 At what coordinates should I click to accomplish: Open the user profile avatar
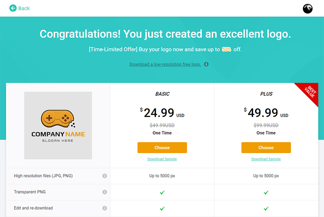[308, 8]
